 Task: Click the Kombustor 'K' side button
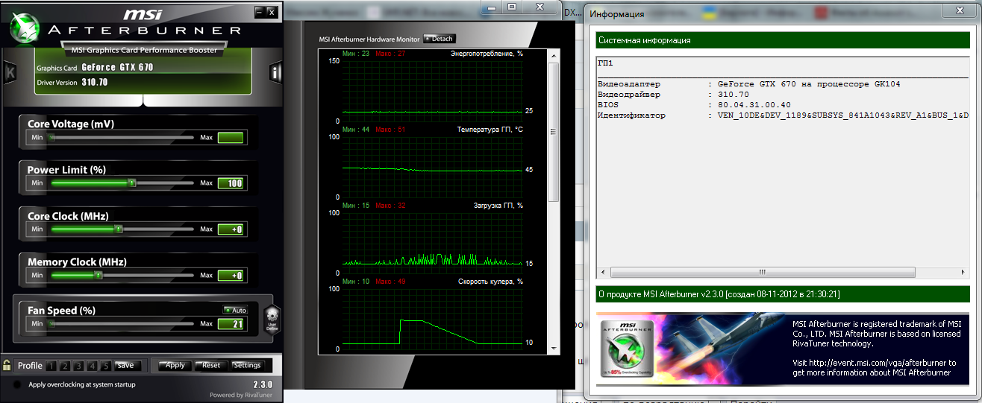click(10, 72)
